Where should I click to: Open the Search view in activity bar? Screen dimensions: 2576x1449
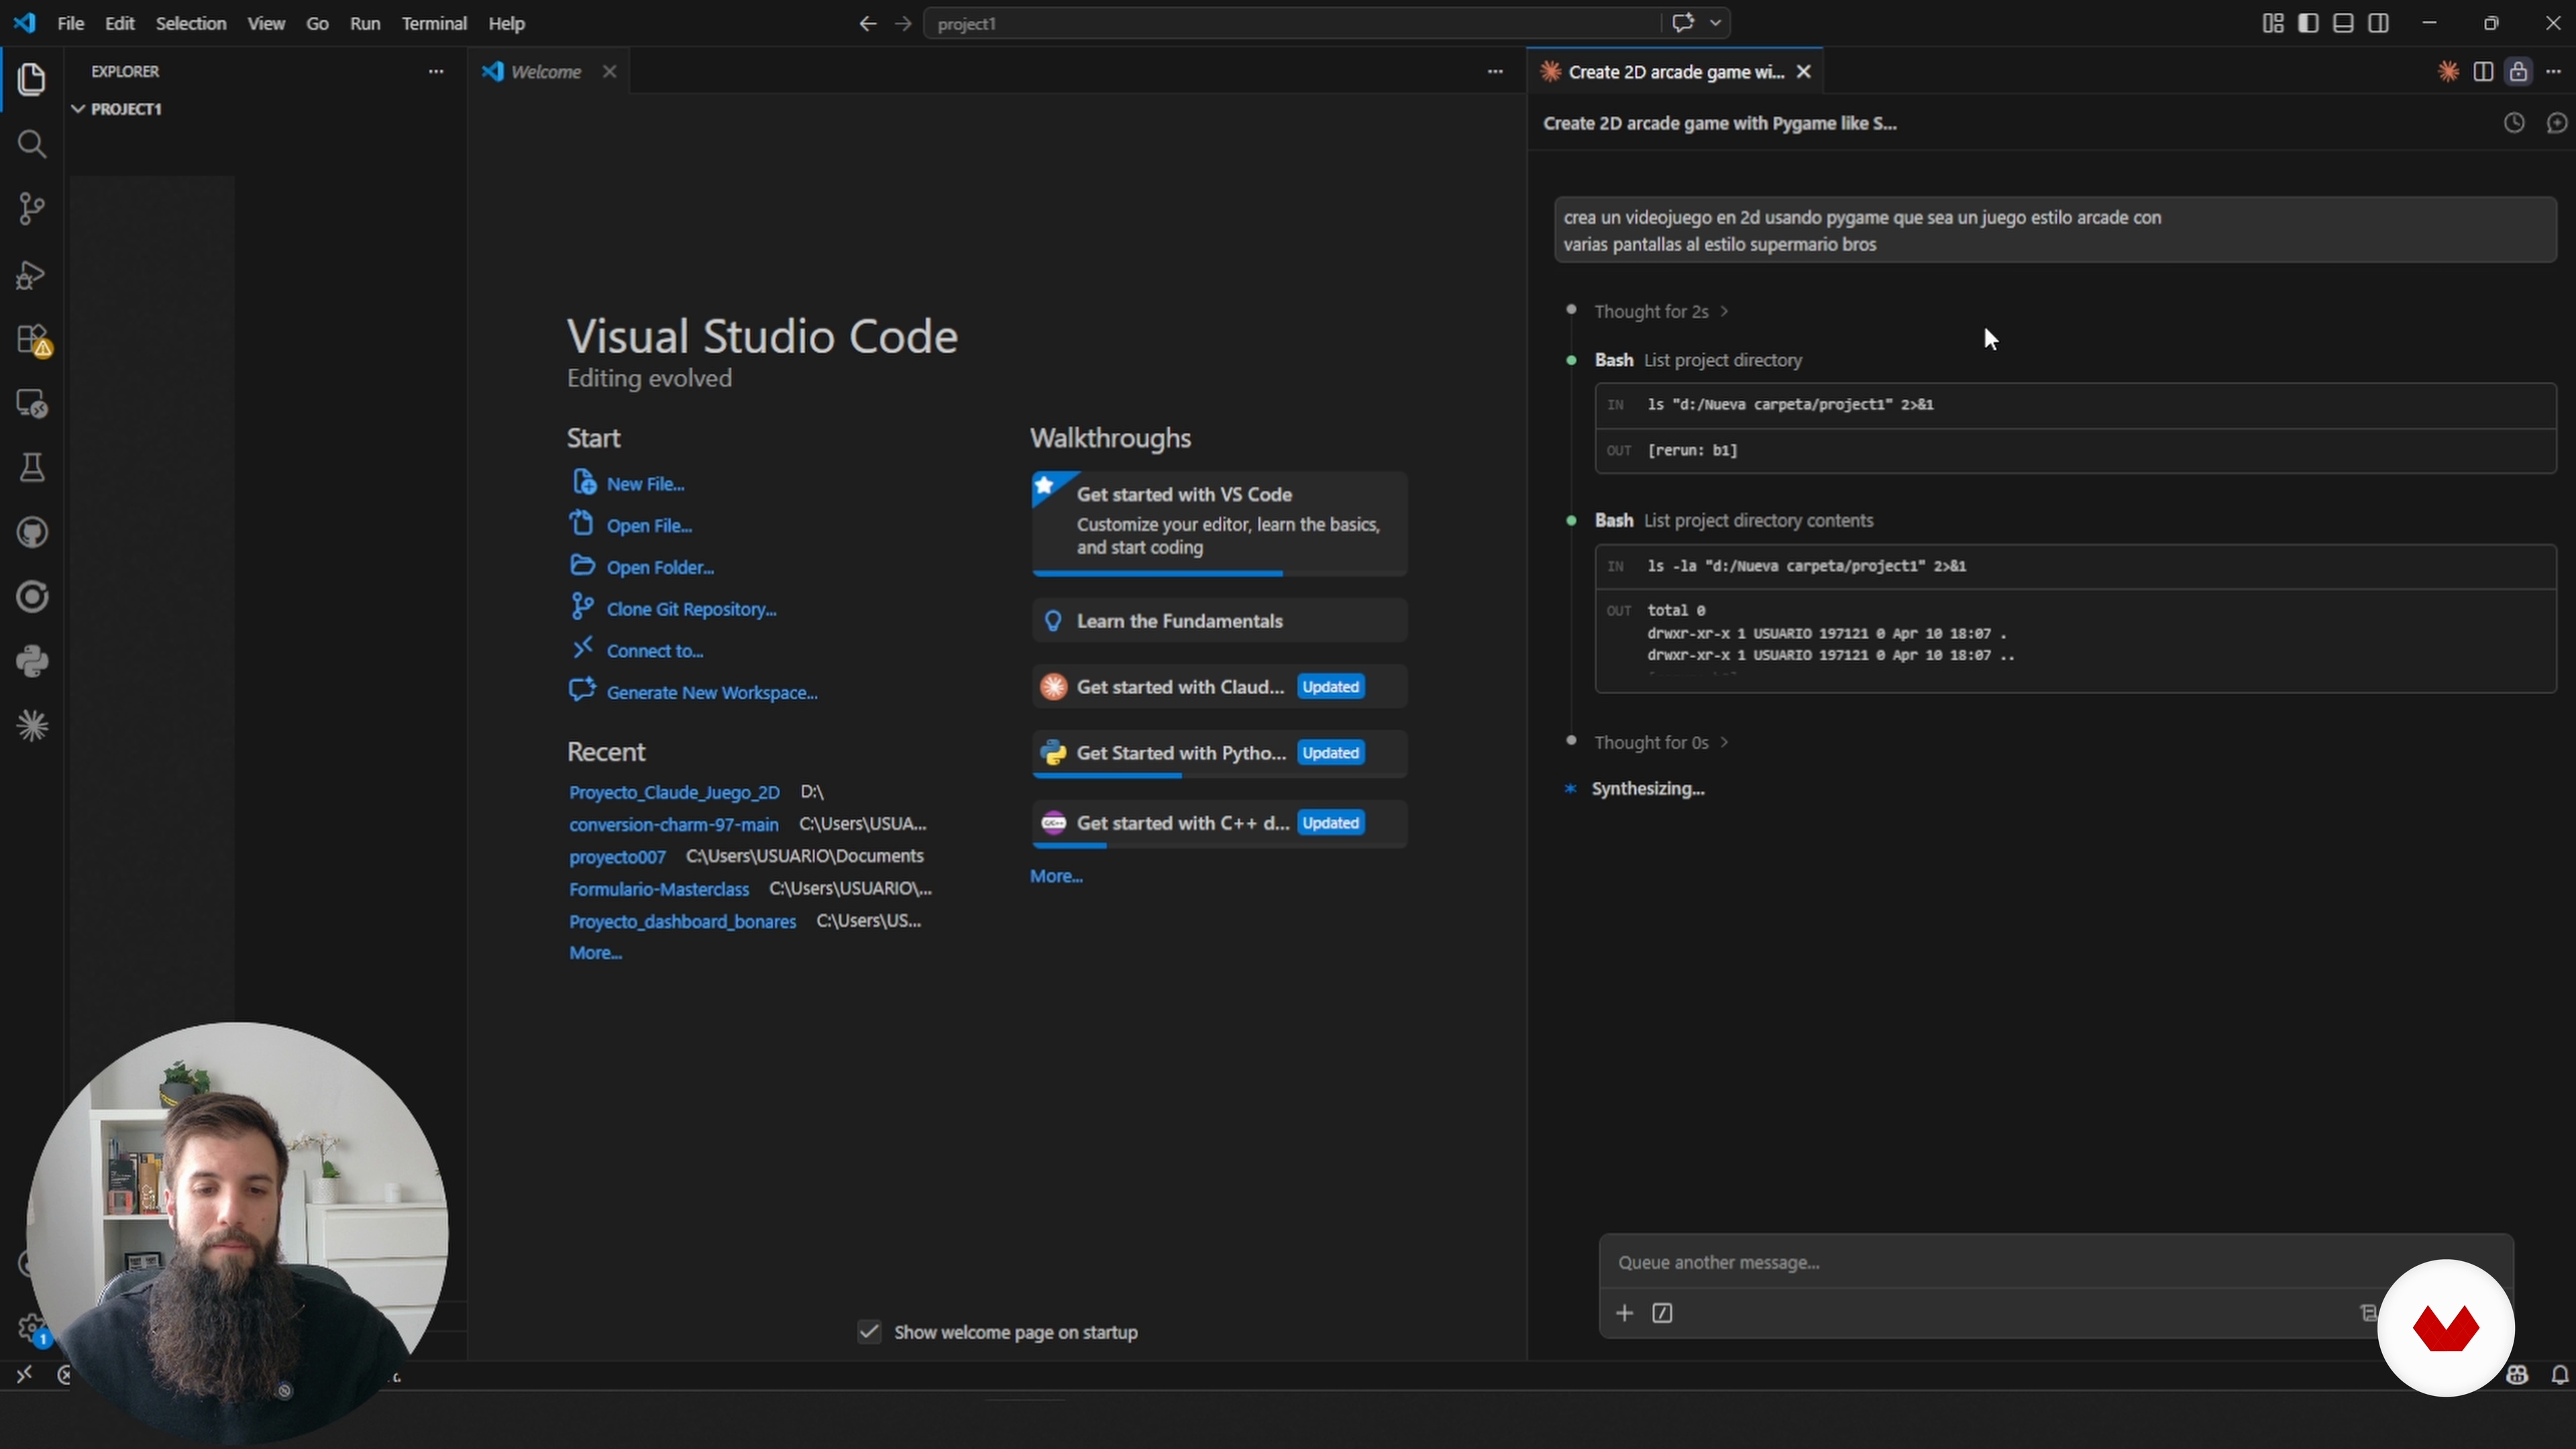point(32,144)
